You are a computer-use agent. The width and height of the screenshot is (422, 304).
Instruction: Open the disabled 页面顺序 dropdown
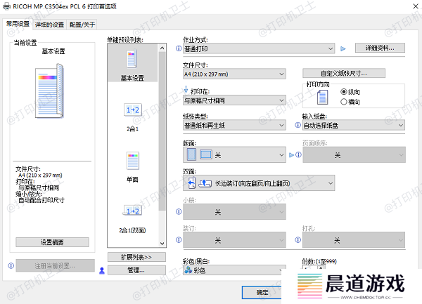354,154
